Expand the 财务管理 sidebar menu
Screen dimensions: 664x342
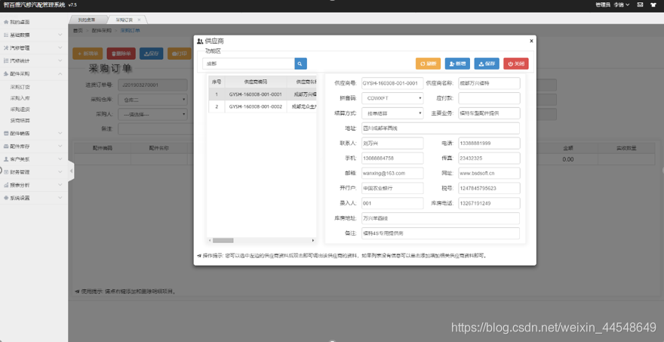tap(34, 172)
